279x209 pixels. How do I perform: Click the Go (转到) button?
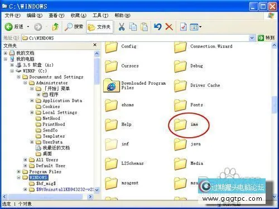tap(266, 38)
